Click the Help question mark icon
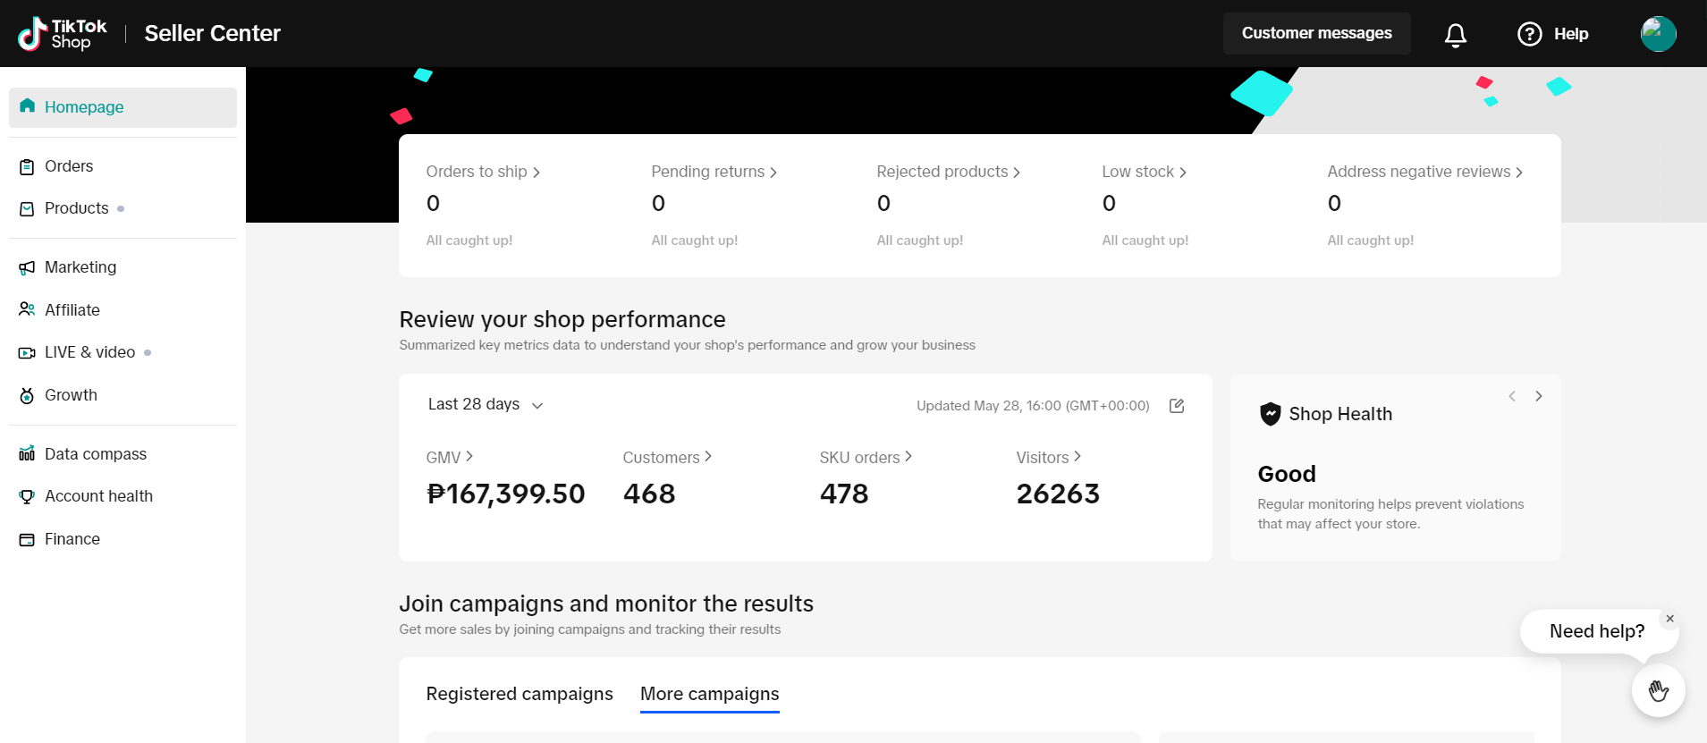This screenshot has height=743, width=1707. [x=1529, y=34]
